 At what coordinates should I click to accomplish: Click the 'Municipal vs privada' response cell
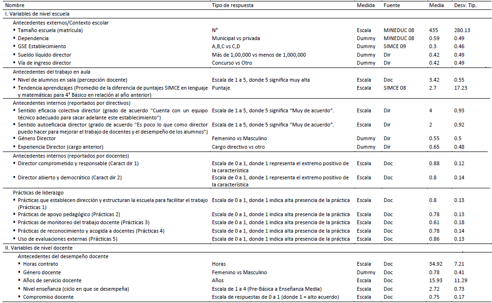pos(236,38)
